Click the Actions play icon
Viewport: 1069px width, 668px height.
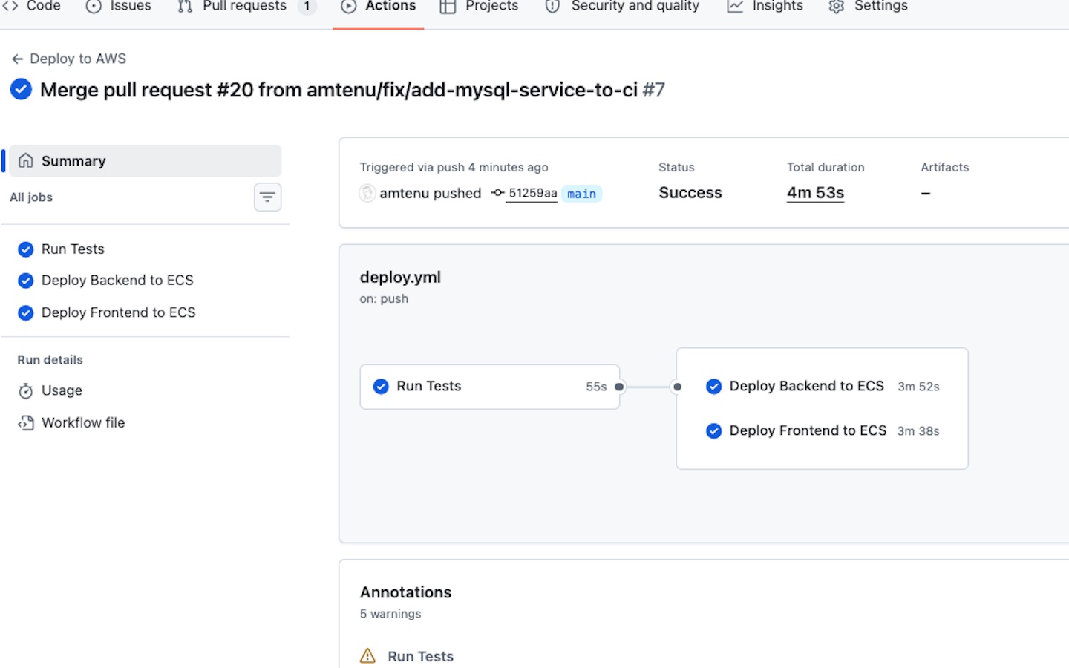click(x=348, y=7)
